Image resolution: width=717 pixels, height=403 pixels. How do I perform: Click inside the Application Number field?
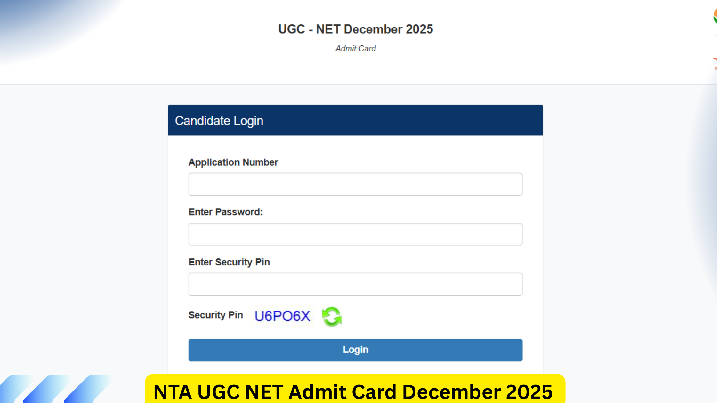coord(355,184)
